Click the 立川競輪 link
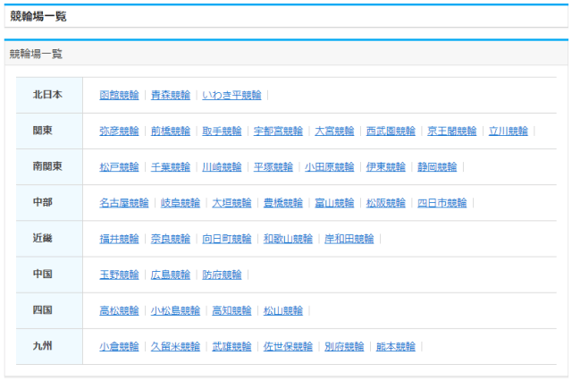Viewport: 572px width, 381px height. (509, 131)
